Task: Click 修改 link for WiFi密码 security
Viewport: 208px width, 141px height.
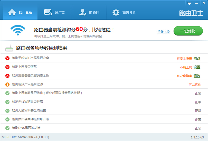Action: [x=197, y=58]
